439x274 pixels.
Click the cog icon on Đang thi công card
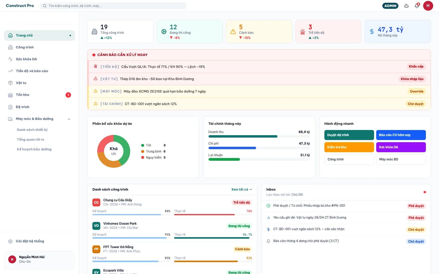point(164,32)
